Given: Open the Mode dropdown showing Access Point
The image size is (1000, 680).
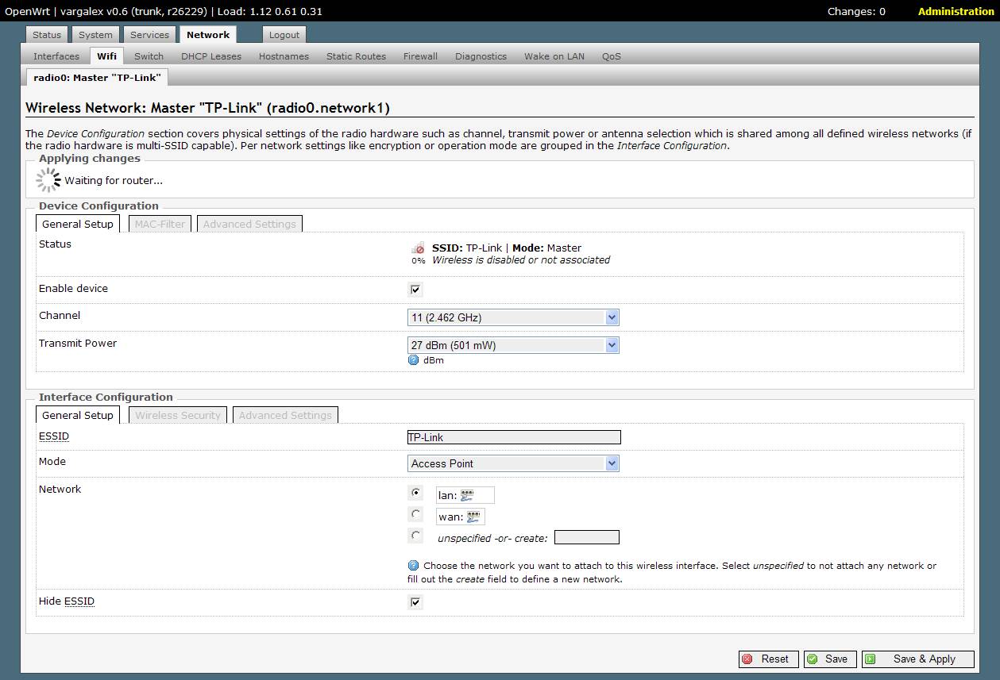Looking at the screenshot, I should [x=513, y=463].
